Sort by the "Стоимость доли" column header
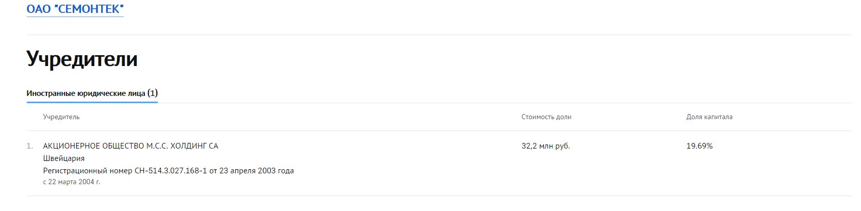Viewport: 861px width, 211px height. coord(546,117)
